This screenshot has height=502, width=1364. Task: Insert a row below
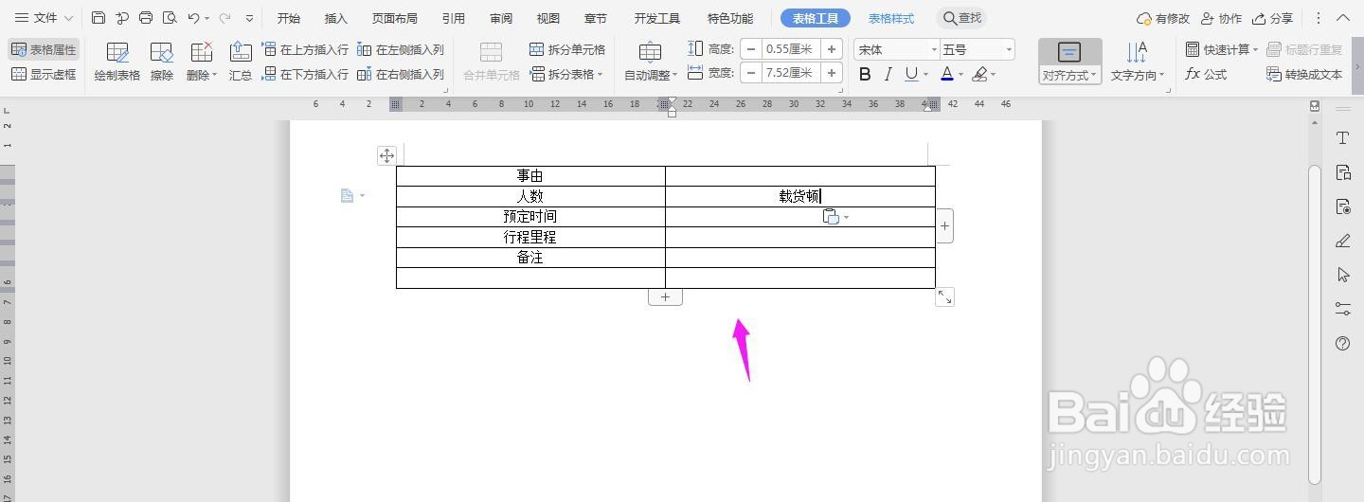click(x=305, y=74)
